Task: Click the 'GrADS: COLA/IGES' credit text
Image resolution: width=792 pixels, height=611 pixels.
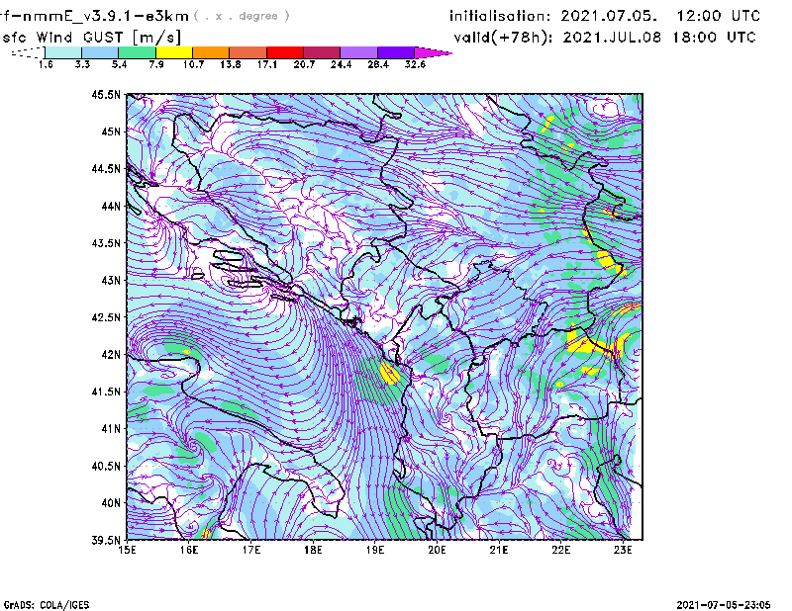Action: tap(47, 605)
